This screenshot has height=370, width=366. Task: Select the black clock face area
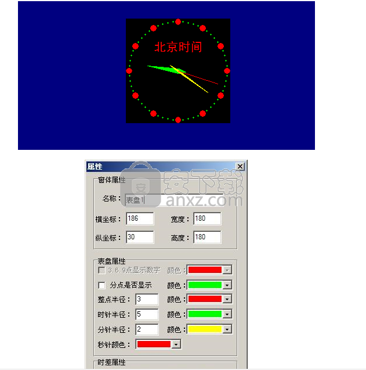178,71
